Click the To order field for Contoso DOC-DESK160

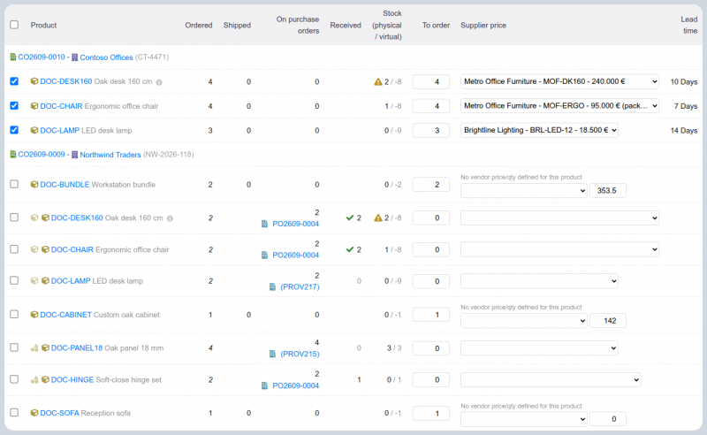431,81
